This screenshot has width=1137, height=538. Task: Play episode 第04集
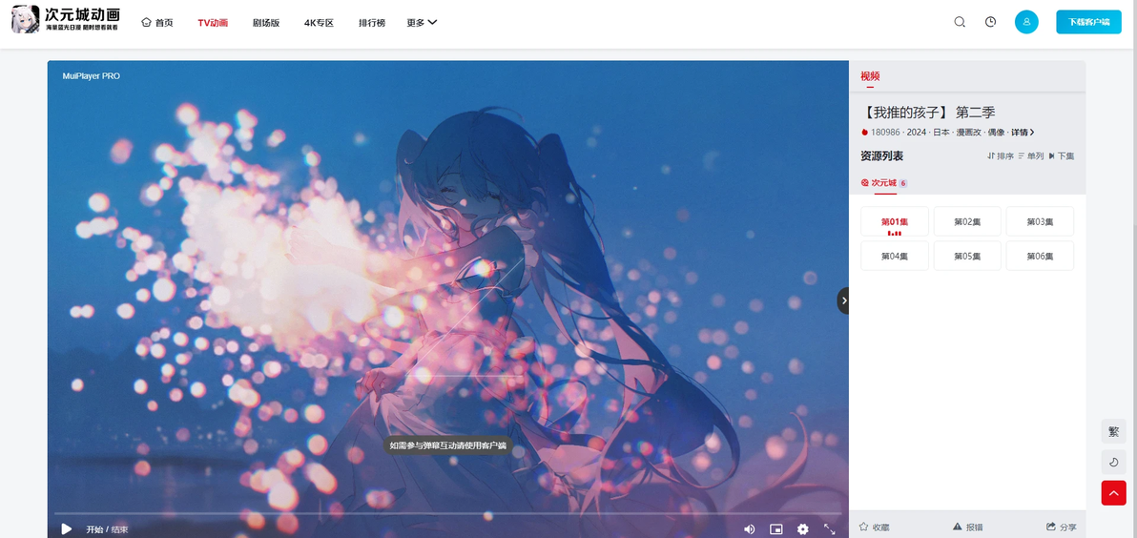tap(894, 256)
